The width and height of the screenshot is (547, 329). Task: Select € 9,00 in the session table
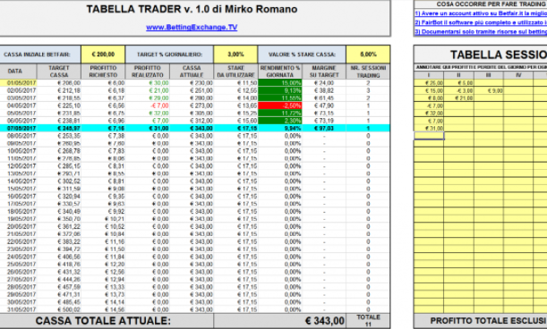pyautogui.click(x=489, y=90)
